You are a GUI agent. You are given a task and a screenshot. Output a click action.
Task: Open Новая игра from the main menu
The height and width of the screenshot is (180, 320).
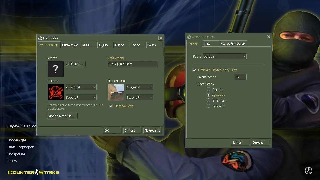[17, 140]
